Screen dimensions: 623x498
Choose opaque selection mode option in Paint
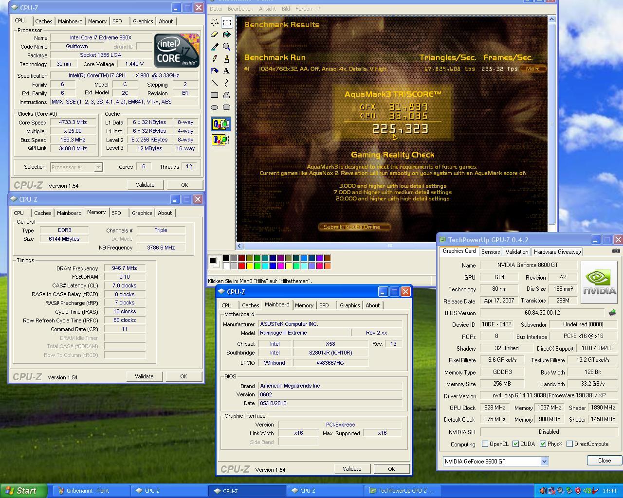pos(221,124)
